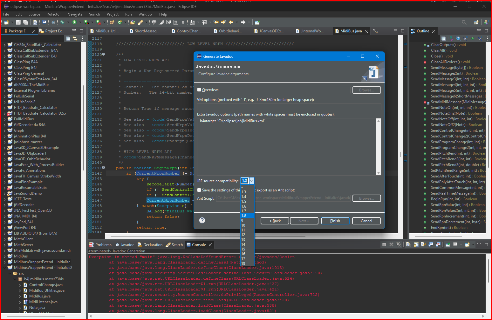Open the JRE source compatibility dropdown arrow
This screenshot has height=320, width=492.
pos(252,181)
